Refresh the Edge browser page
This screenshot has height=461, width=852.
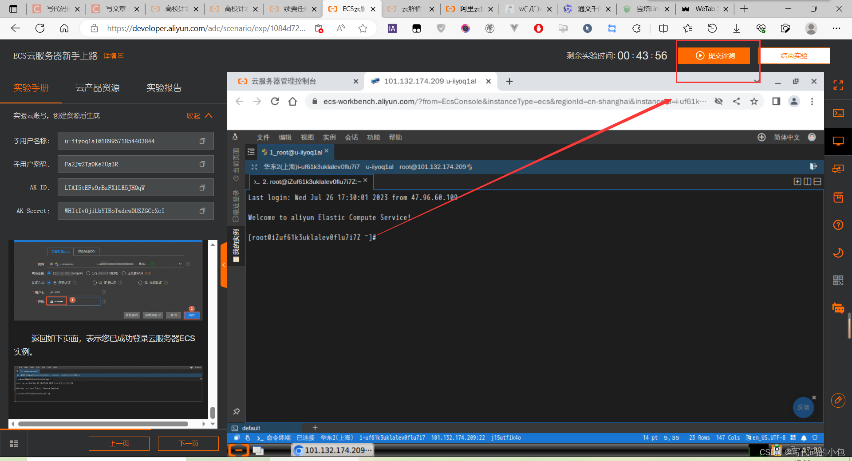(x=40, y=28)
